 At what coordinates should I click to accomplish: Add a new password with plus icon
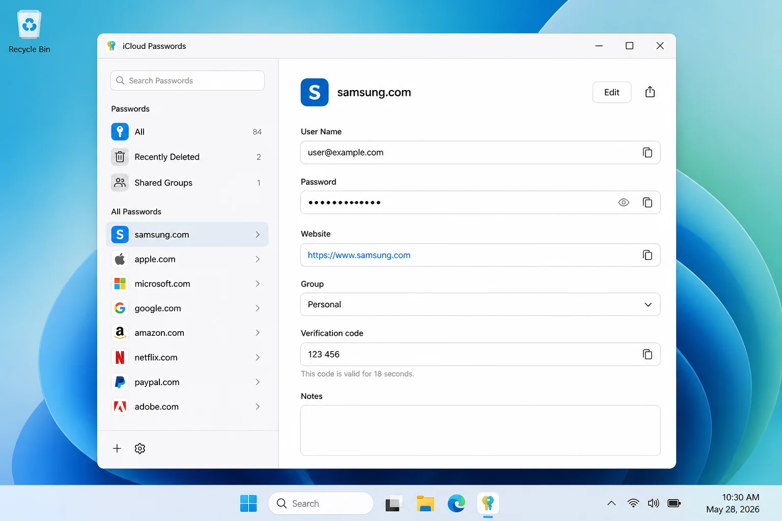tap(117, 448)
